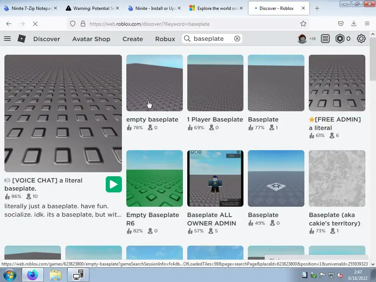Open the Create menu item
The image size is (376, 282).
[133, 39]
